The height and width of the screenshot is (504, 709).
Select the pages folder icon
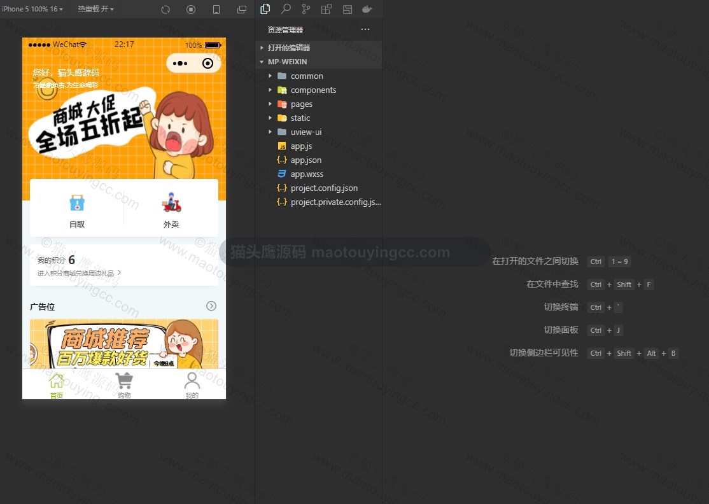pyautogui.click(x=282, y=104)
